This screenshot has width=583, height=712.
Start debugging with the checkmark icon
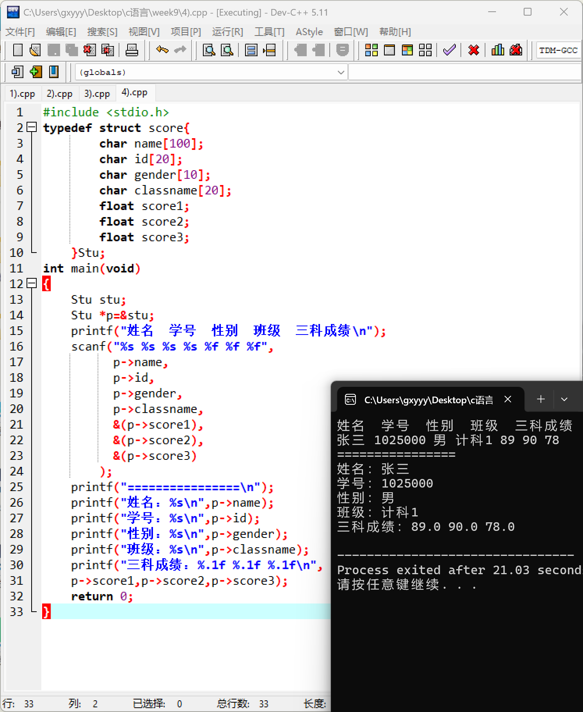pos(450,50)
